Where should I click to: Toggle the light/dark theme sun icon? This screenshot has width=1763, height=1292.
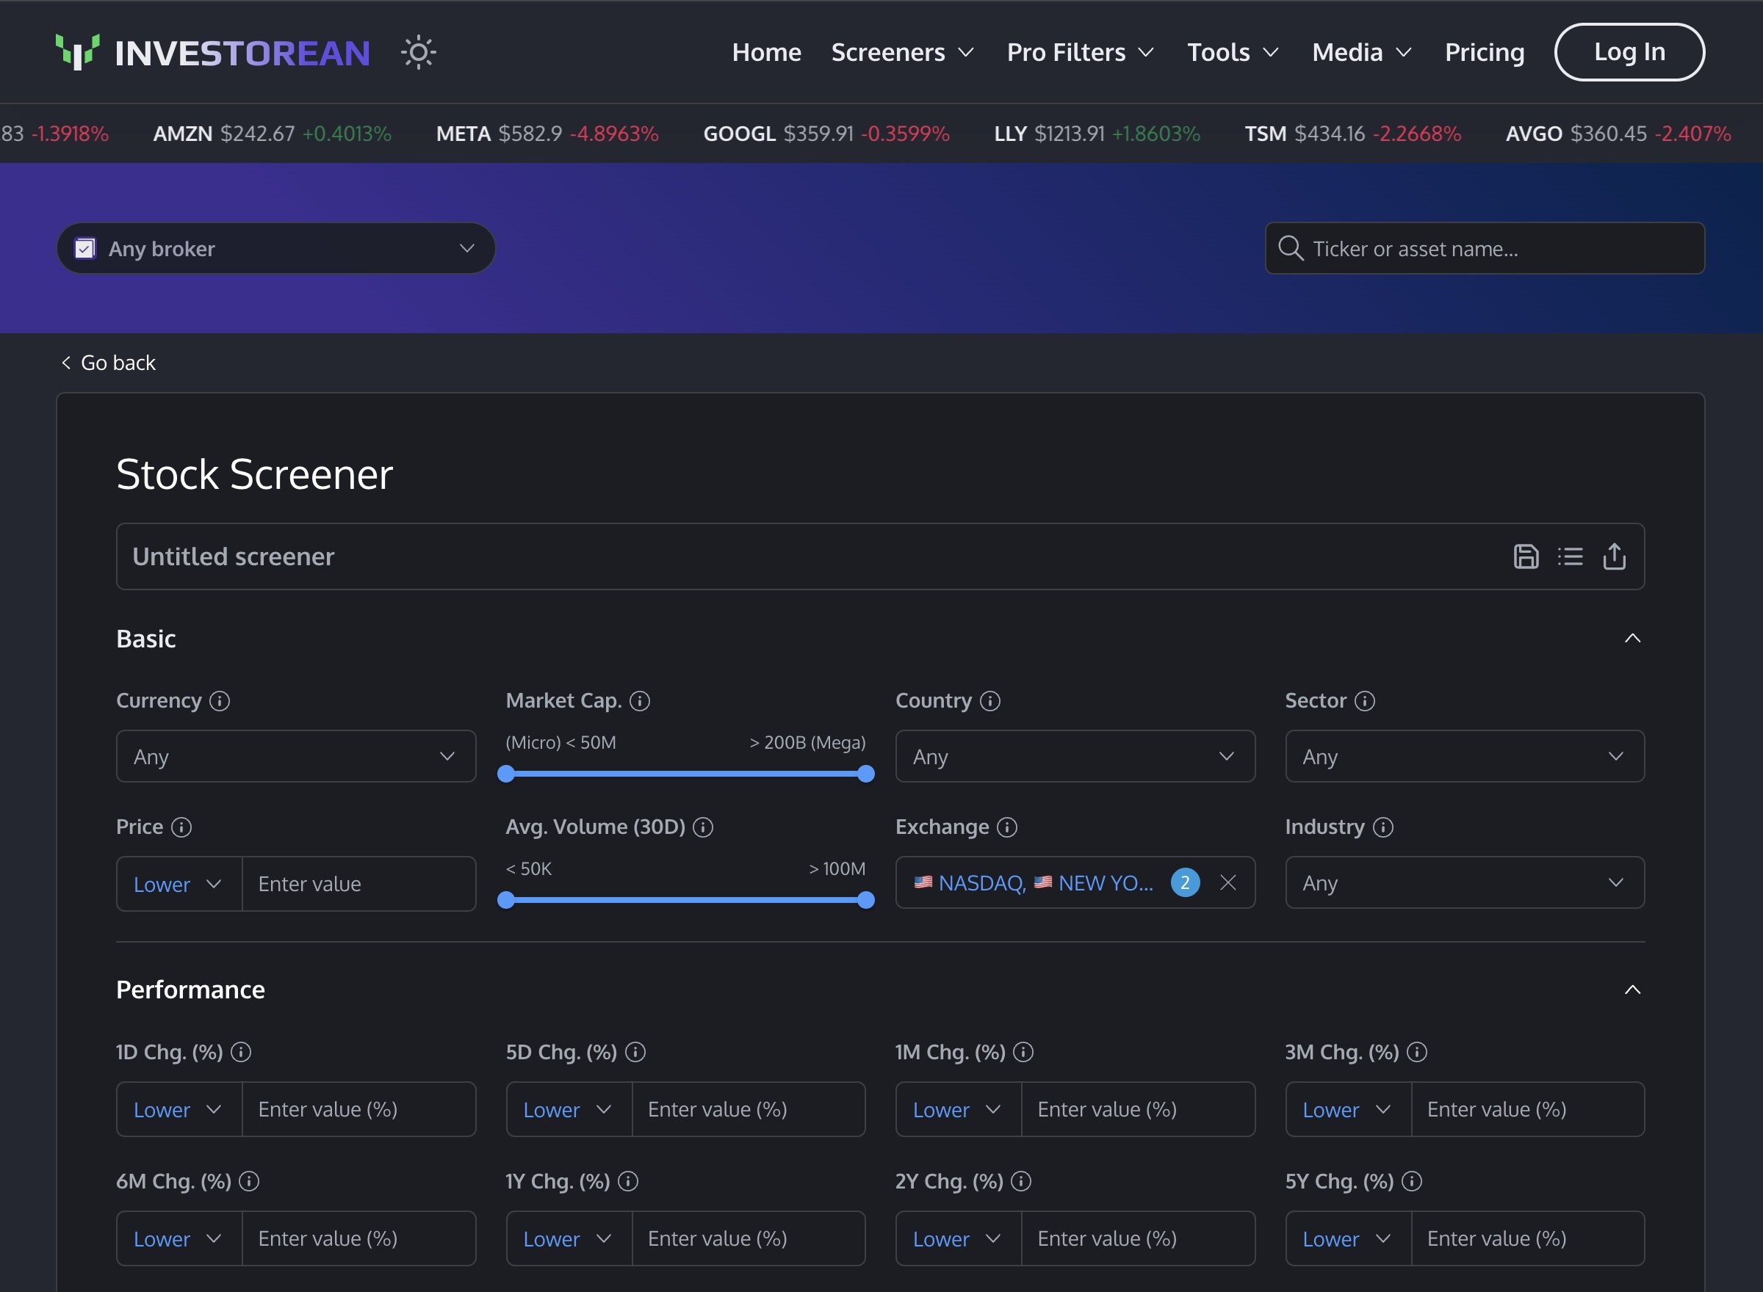419,52
